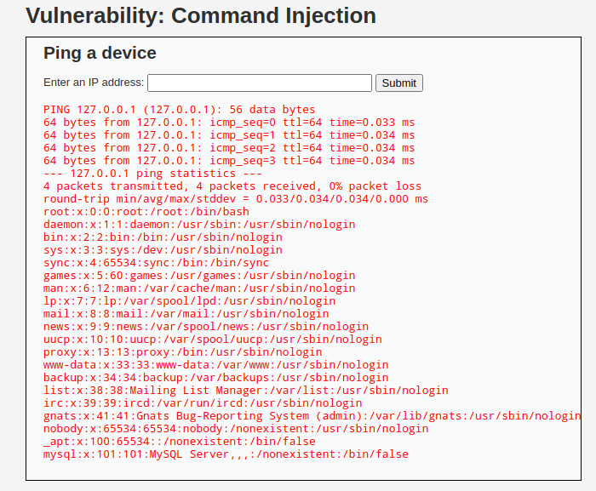Click the "Ping a device" heading
The height and width of the screenshot is (491, 596).
pyautogui.click(x=100, y=53)
